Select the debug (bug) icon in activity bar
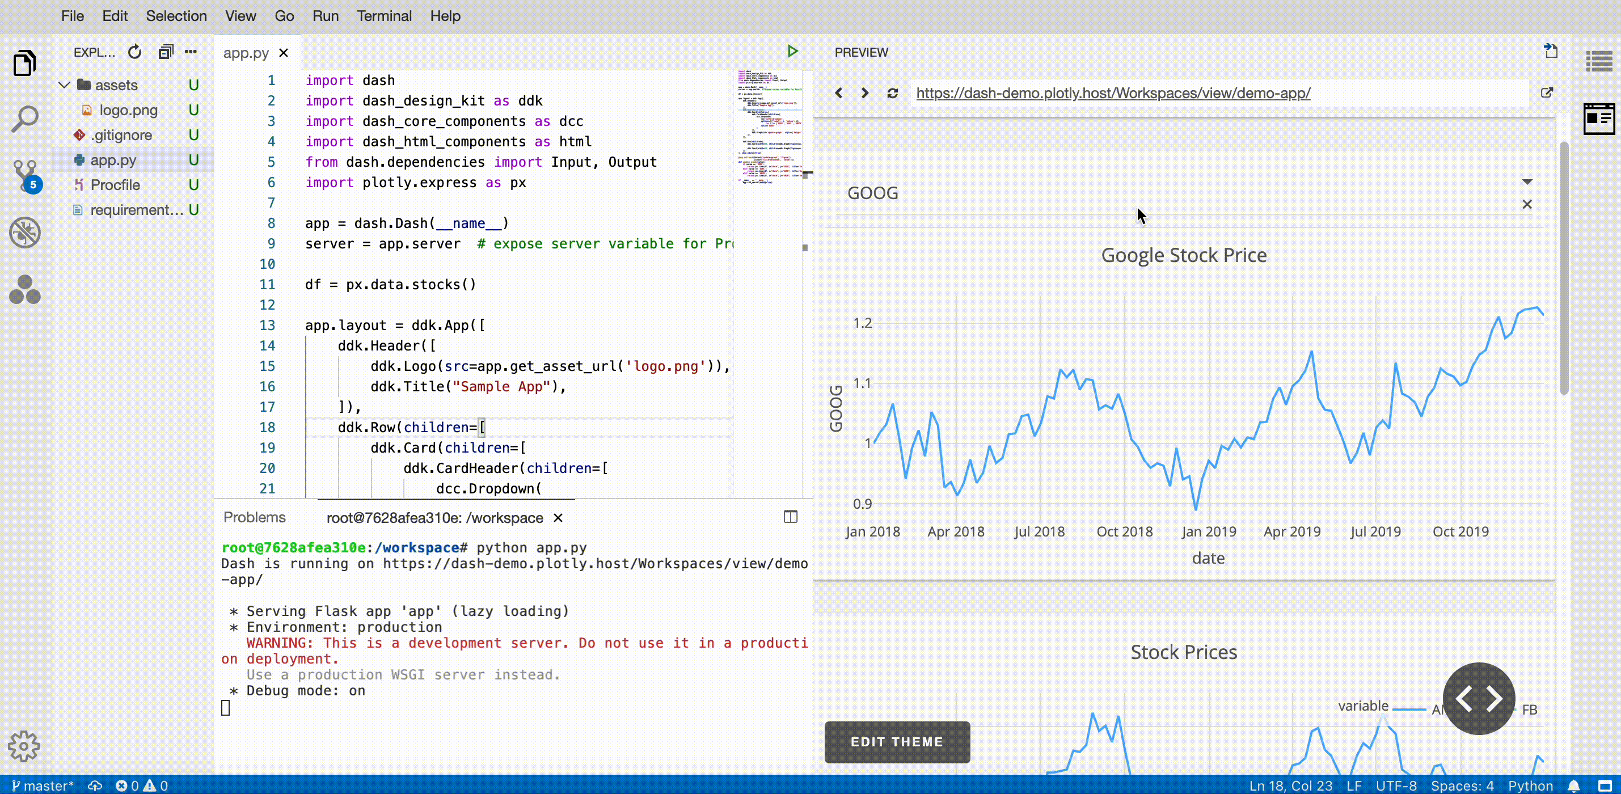The height and width of the screenshot is (794, 1621). pos(24,232)
